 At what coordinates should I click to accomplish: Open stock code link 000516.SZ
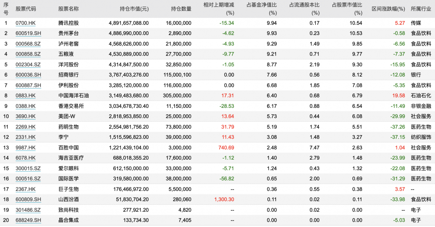[28, 179]
